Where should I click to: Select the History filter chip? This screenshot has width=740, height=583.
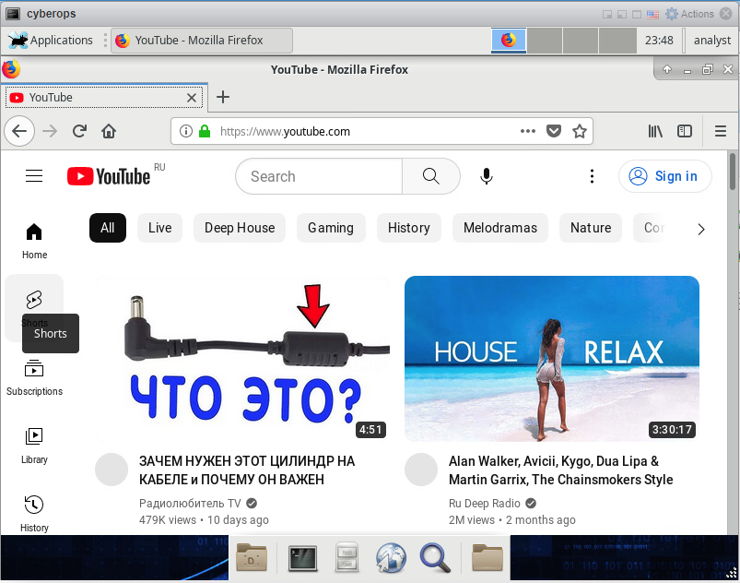(409, 228)
